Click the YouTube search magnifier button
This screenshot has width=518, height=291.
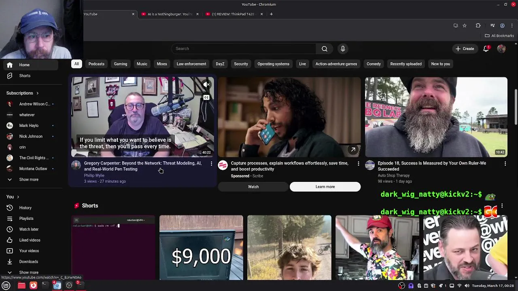(x=325, y=48)
